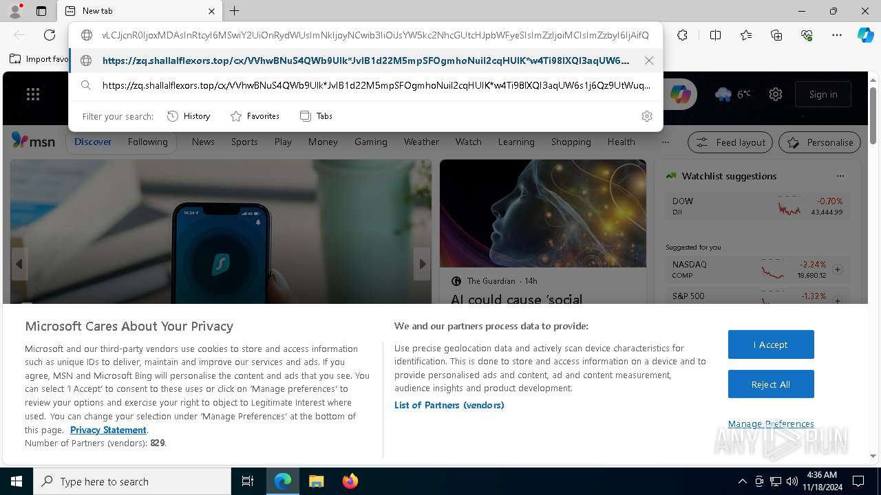881x495 pixels.
Task: Open Browser essentials heart icon
Action: tap(807, 35)
